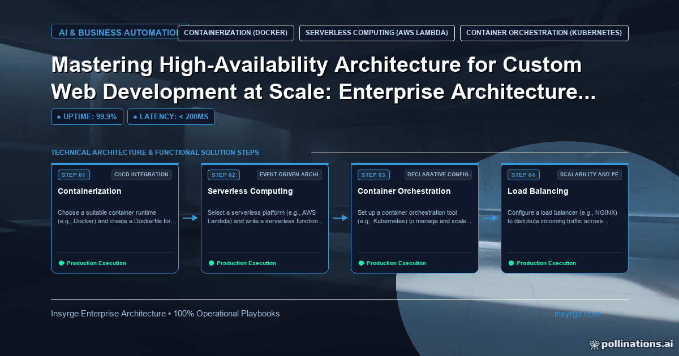Click the AI & Business Automation tag

[x=114, y=33]
